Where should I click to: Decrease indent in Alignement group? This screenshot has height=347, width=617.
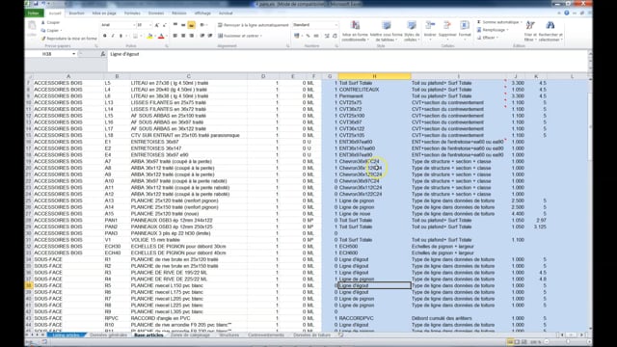click(x=201, y=36)
